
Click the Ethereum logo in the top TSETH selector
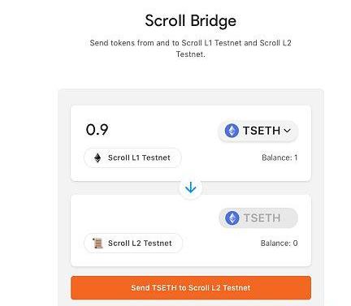232,131
